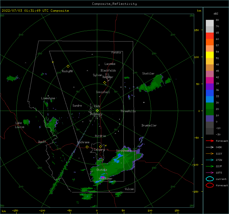The height and width of the screenshot is (214, 229).
Task: Click the red forecast ellipse icon
Action: click(210, 185)
